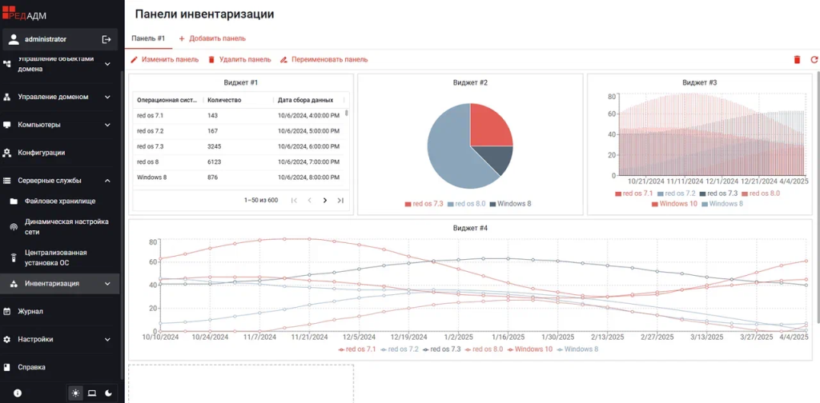Click the refresh icon at top right
Screen dimensions: 820x403
[x=814, y=59]
